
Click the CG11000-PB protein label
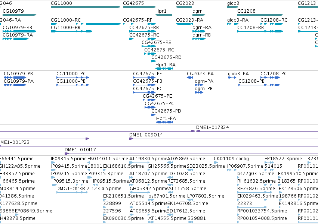point(71,81)
